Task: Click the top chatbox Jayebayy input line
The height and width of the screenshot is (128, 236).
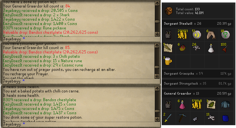Action: coord(79,39)
